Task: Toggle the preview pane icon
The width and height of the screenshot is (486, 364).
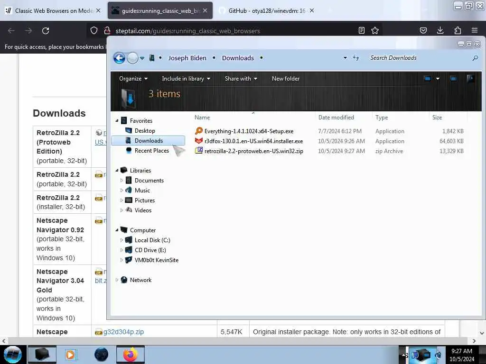Action: [453, 79]
